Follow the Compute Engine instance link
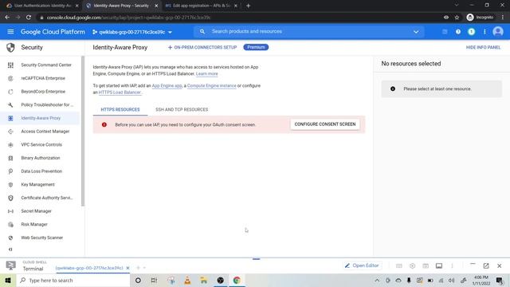Image resolution: width=510 pixels, height=287 pixels. point(211,86)
